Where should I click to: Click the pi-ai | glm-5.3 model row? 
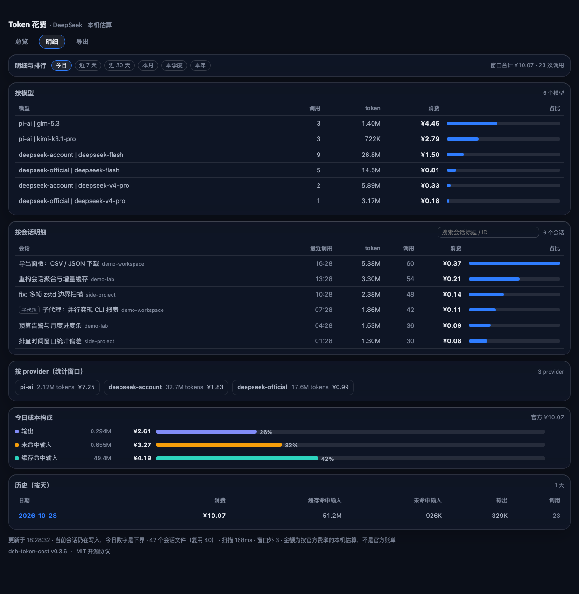[289, 123]
